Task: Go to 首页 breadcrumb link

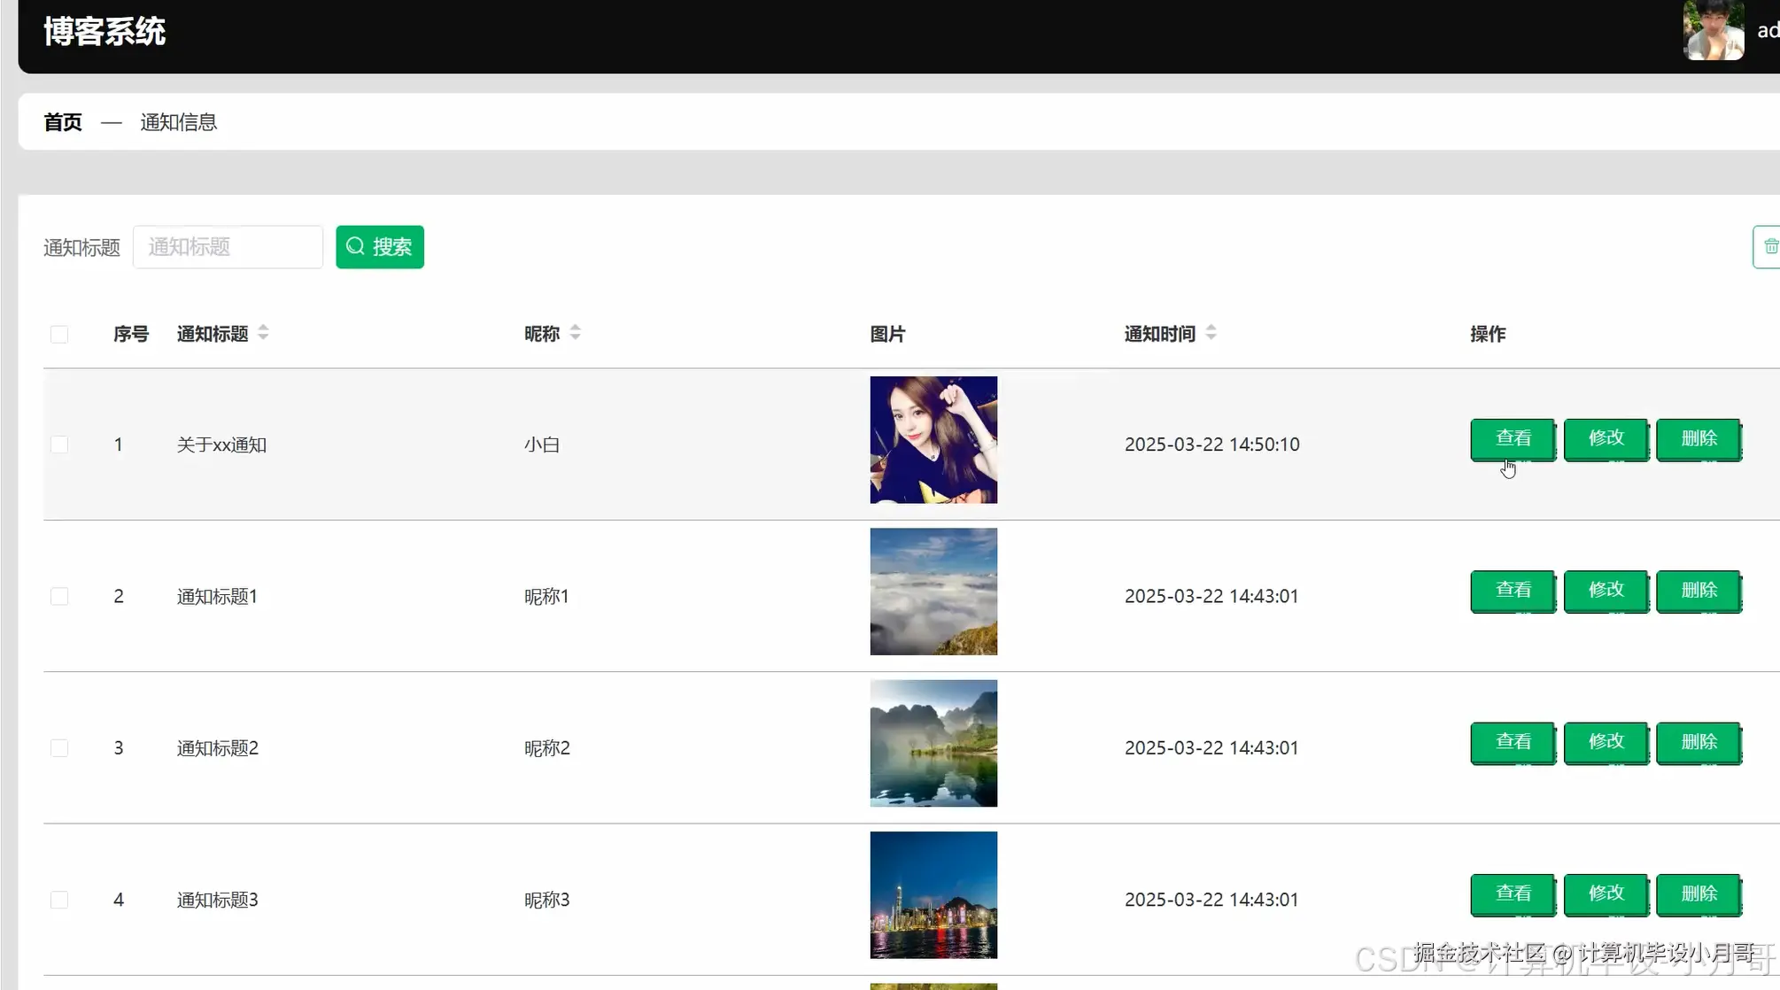Action: (x=63, y=122)
